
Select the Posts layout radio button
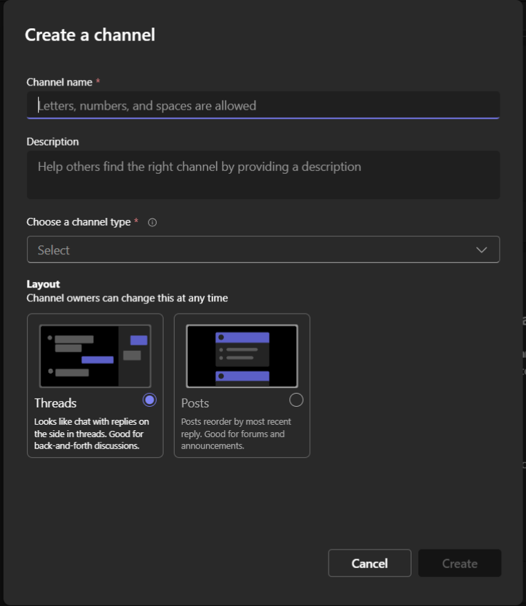296,400
